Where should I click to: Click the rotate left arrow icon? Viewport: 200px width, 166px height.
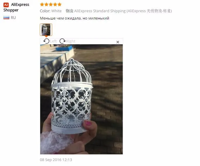46,41
